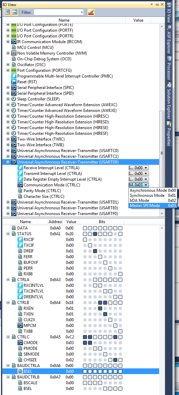Click the IR Communication Module (IRCOM) icon
The image size is (179, 395).
(x=14, y=41)
